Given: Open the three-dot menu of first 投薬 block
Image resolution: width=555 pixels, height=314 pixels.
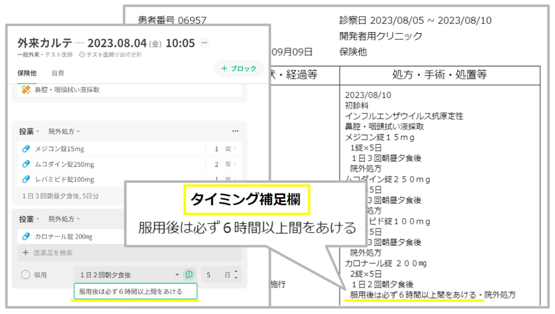Looking at the screenshot, I should tap(235, 131).
